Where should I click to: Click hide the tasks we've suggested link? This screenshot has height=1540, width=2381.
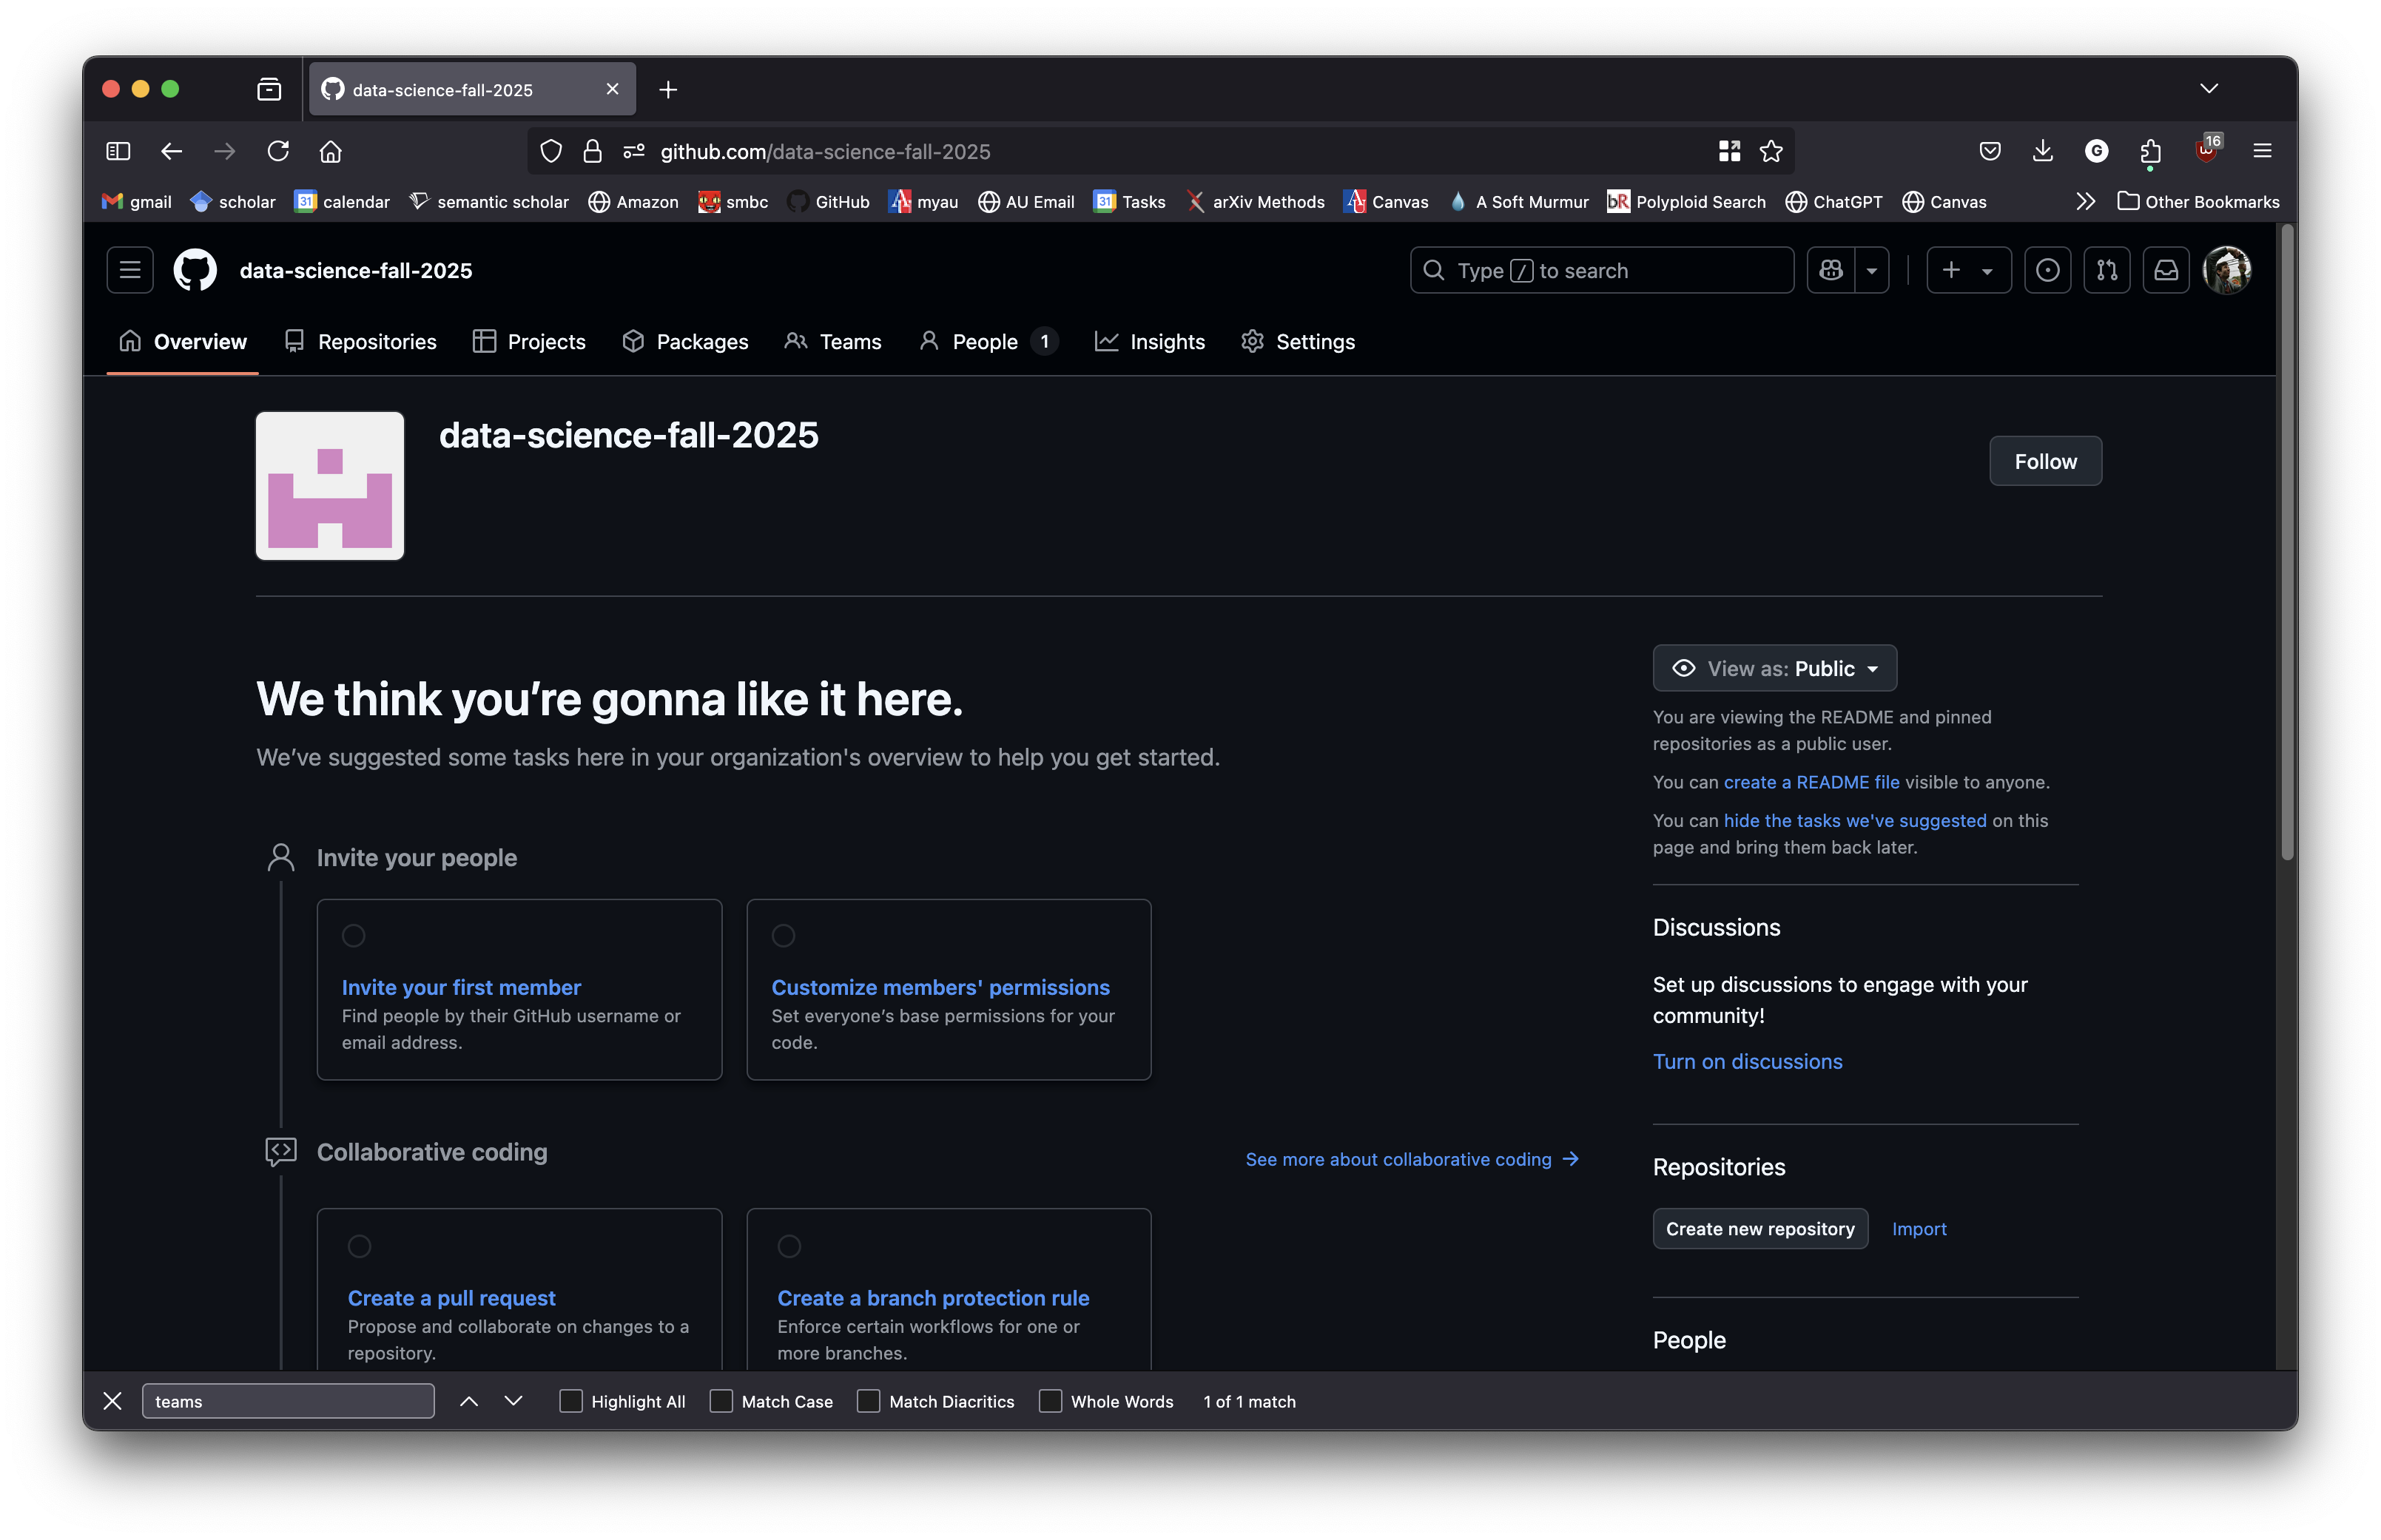pyautogui.click(x=1854, y=820)
